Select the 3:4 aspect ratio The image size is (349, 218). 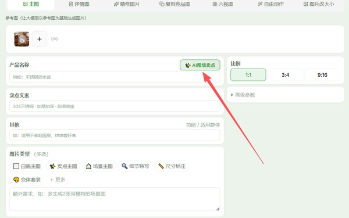tap(285, 75)
